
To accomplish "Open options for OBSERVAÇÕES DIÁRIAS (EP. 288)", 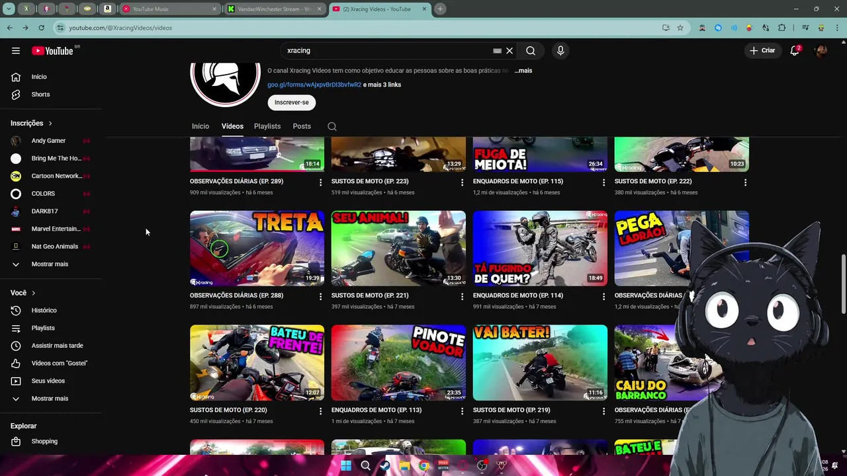I will pos(320,297).
